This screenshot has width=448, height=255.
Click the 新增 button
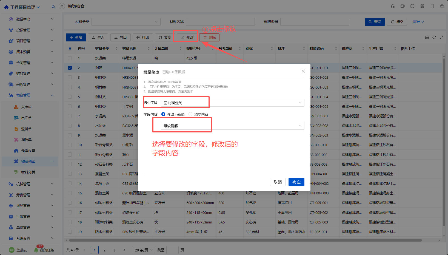[x=76, y=37]
